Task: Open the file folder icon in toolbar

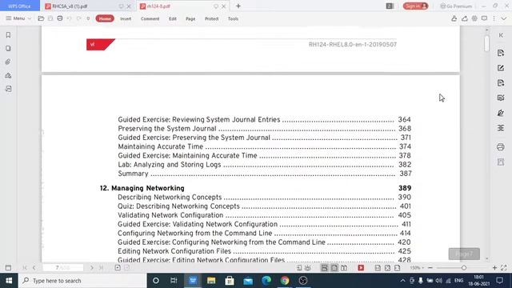Action: (41, 18)
